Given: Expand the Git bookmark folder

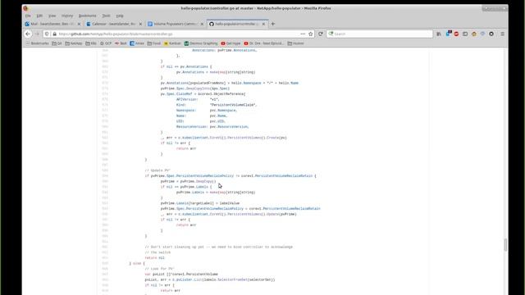Looking at the screenshot, I should pyautogui.click(x=57, y=43).
